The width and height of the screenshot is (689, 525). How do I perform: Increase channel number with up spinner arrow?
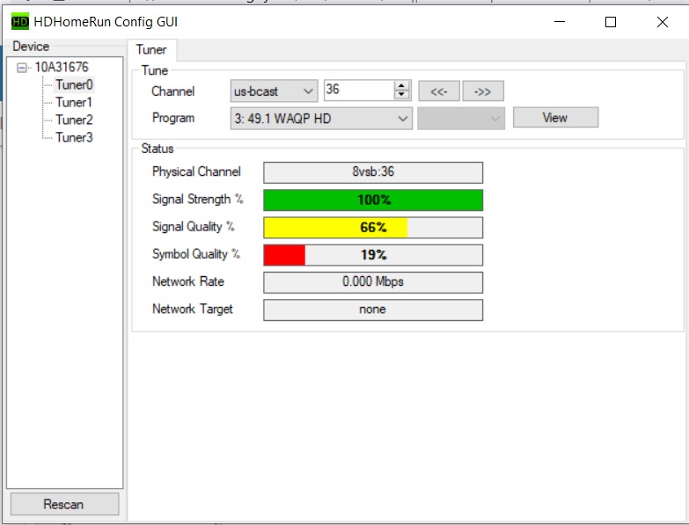[401, 85]
